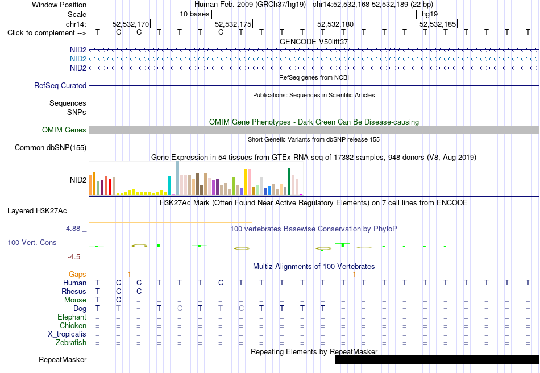Open the OMIM Genes track label
Screen dimensions: 540x373
pyautogui.click(x=64, y=130)
